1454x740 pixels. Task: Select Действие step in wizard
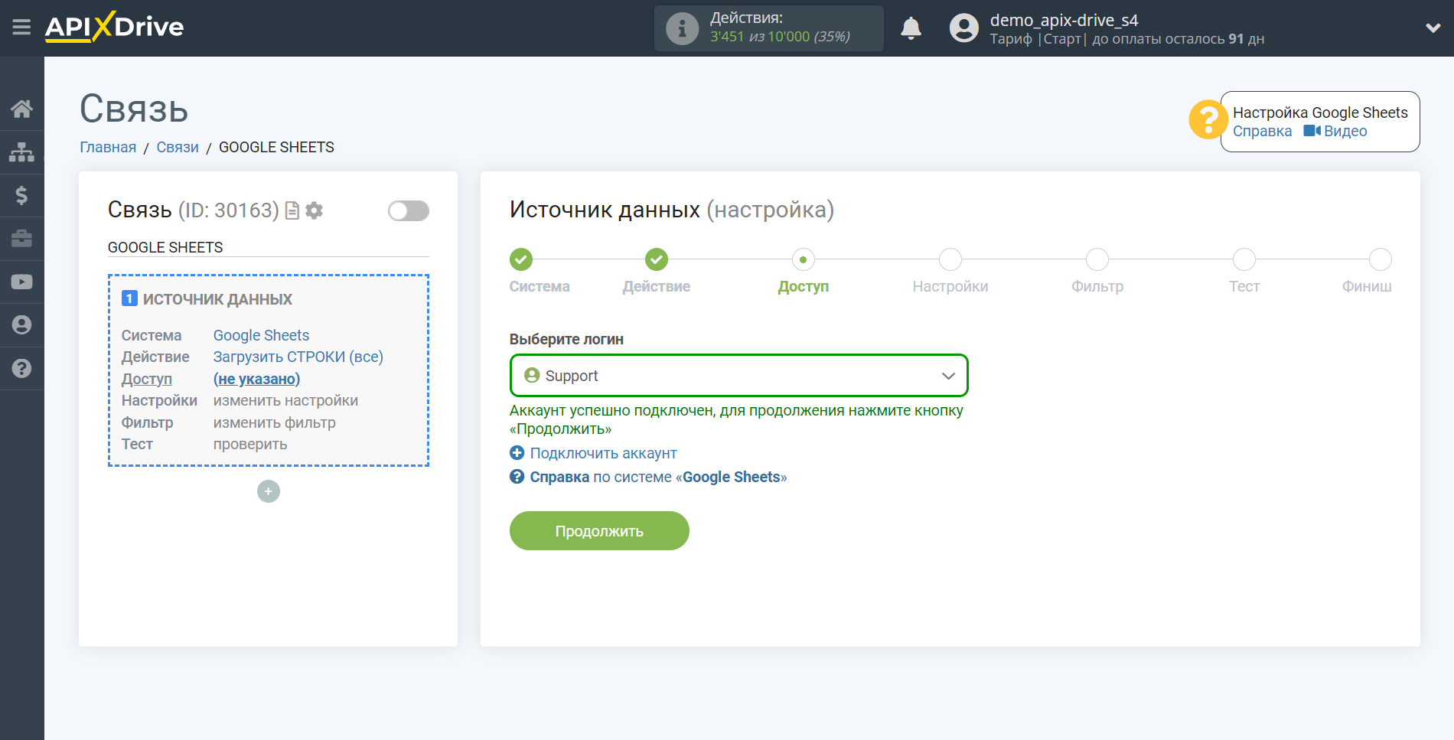point(656,259)
